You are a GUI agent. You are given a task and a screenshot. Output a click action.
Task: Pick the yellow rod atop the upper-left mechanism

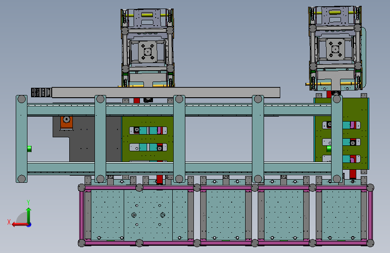pos(147,15)
